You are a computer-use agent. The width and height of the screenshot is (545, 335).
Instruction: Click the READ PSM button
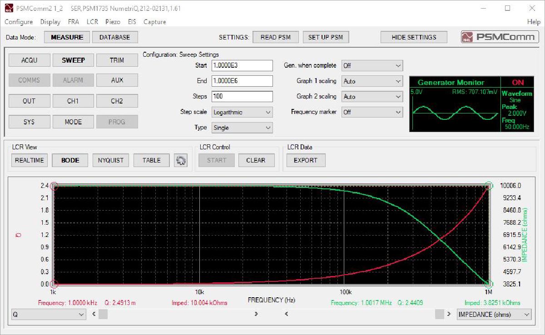(275, 37)
